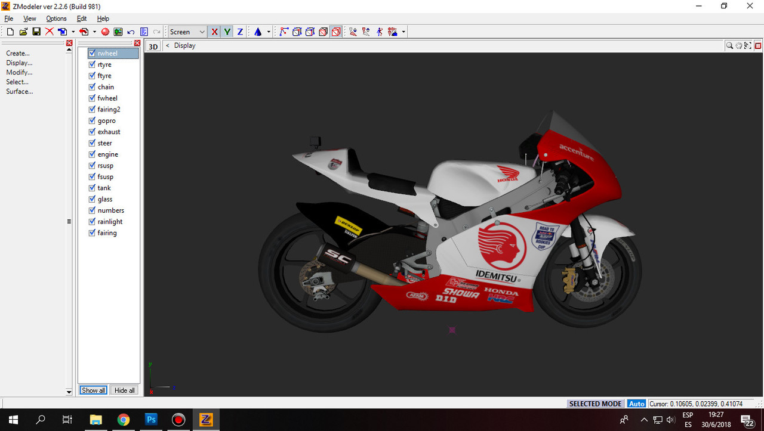Select the edges level cube icon
The width and height of the screenshot is (764, 431).
tap(297, 32)
